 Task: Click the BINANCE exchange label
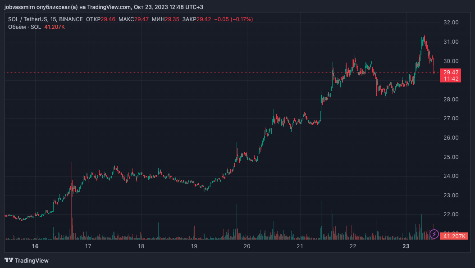71,19
